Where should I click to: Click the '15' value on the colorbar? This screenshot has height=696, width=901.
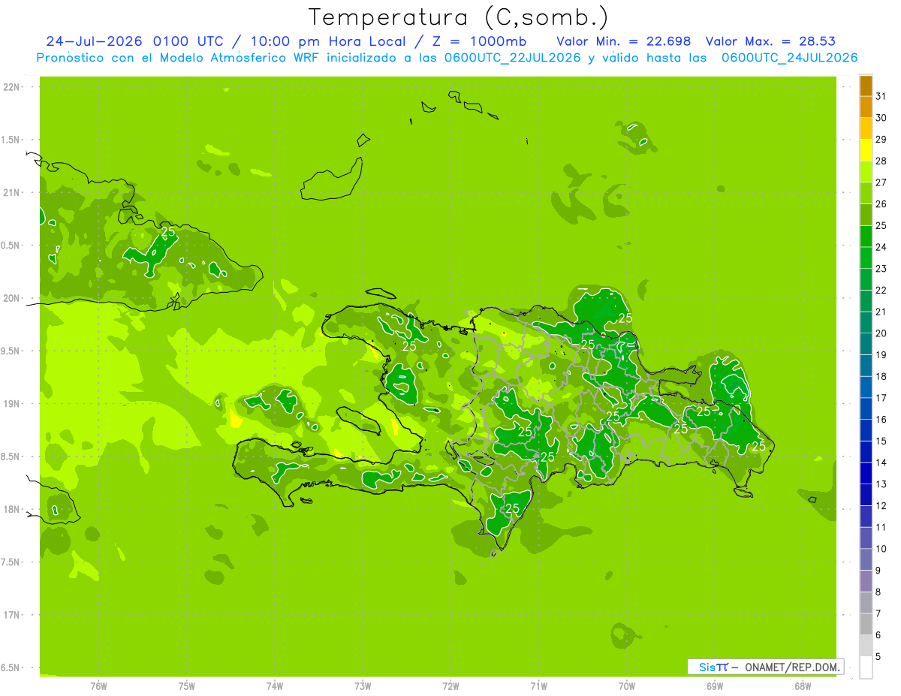pos(881,441)
